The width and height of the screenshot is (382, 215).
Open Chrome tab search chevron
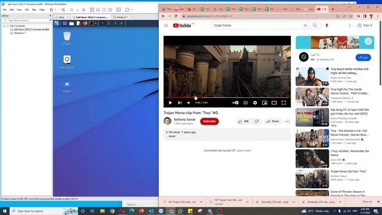pos(350,7)
